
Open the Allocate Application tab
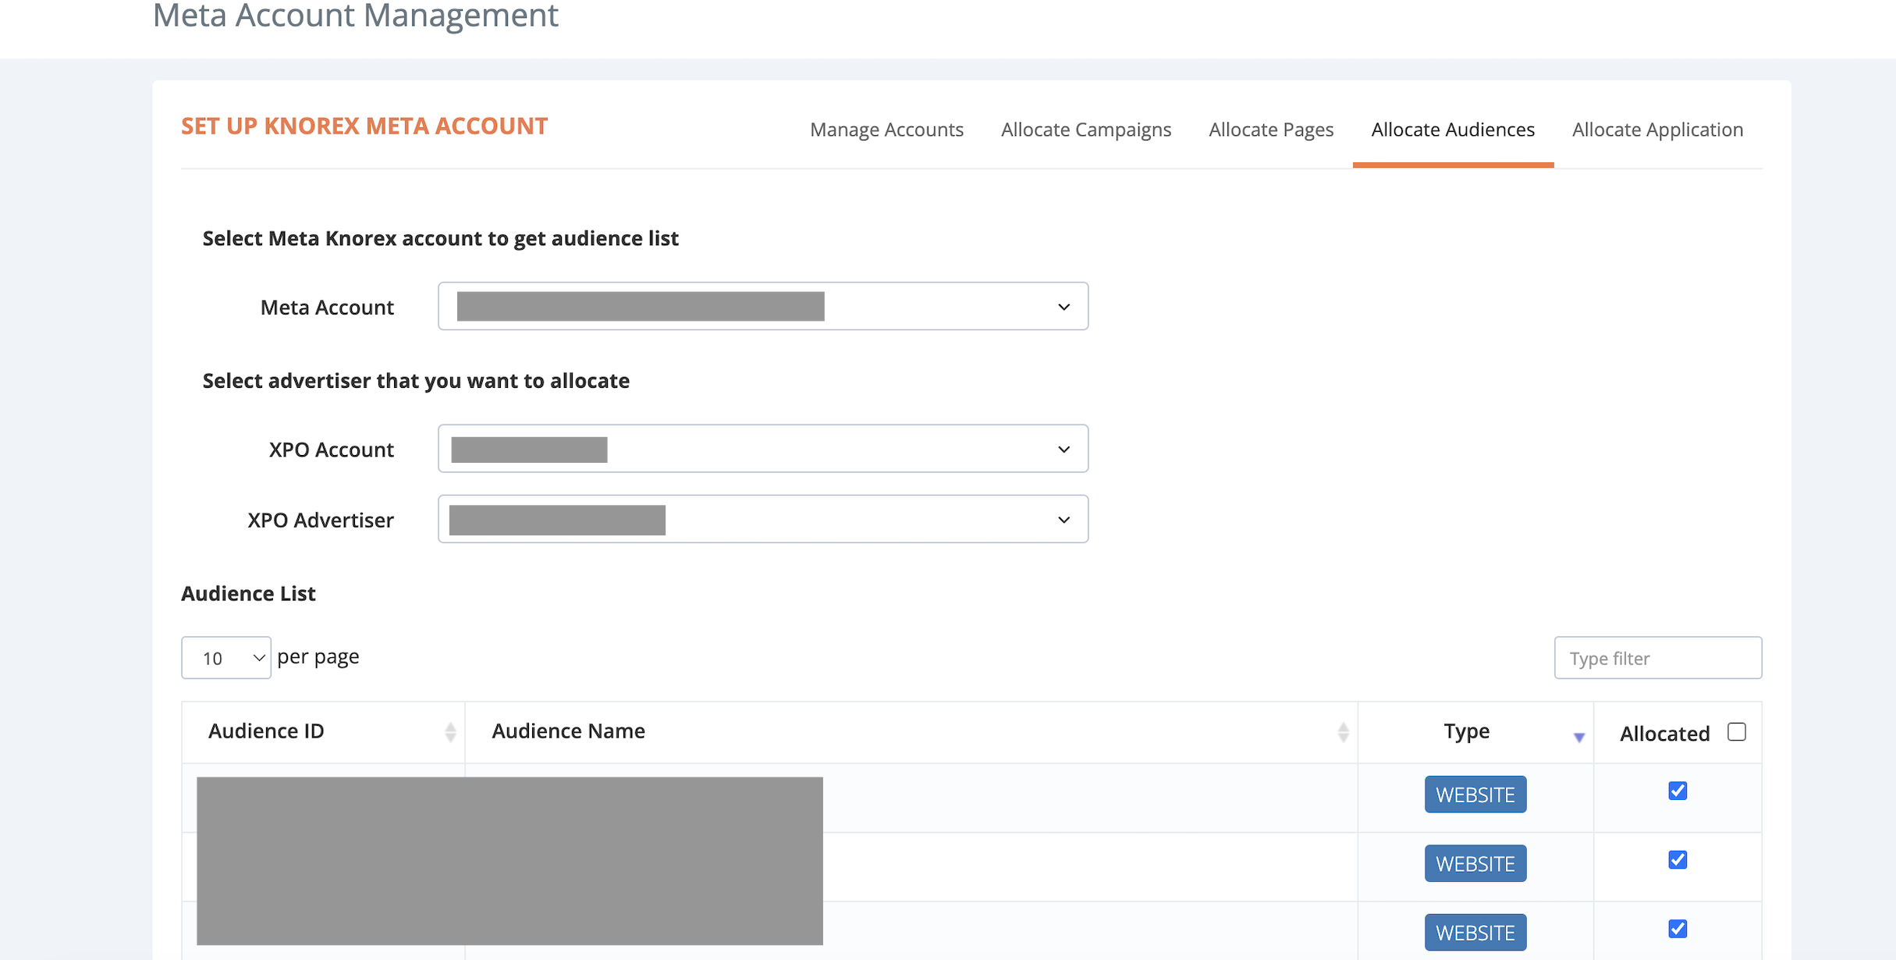click(1657, 130)
